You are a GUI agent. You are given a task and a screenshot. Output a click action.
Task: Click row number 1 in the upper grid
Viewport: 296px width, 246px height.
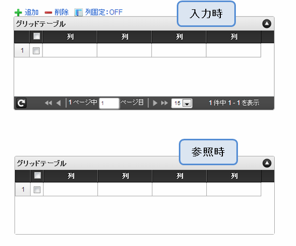click(22, 50)
